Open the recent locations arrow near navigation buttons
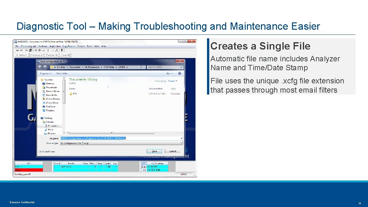This screenshot has width=368, height=207. pos(48,67)
